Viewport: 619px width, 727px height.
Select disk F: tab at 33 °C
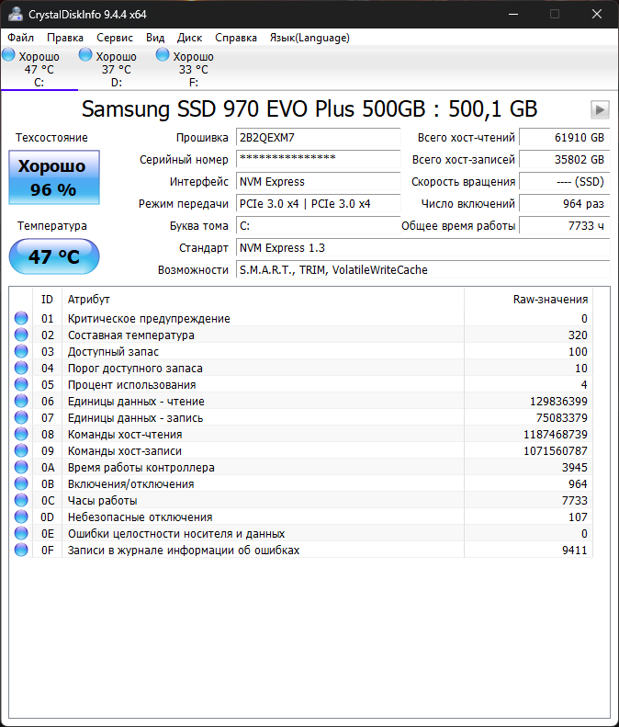click(x=193, y=69)
